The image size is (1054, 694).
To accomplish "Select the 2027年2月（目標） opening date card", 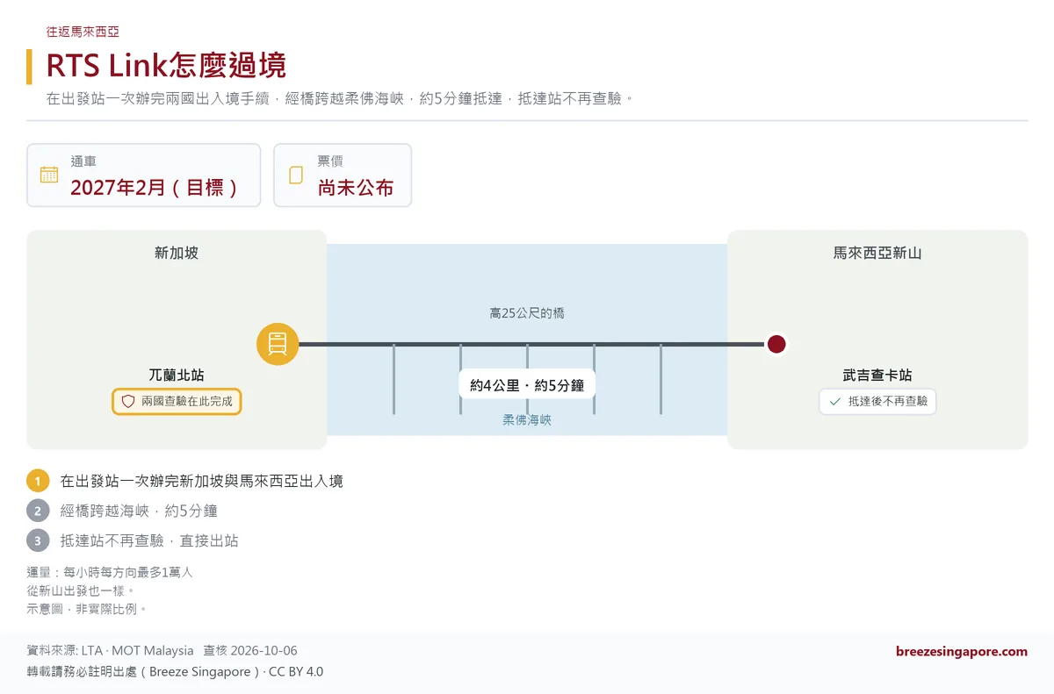I will tap(144, 175).
